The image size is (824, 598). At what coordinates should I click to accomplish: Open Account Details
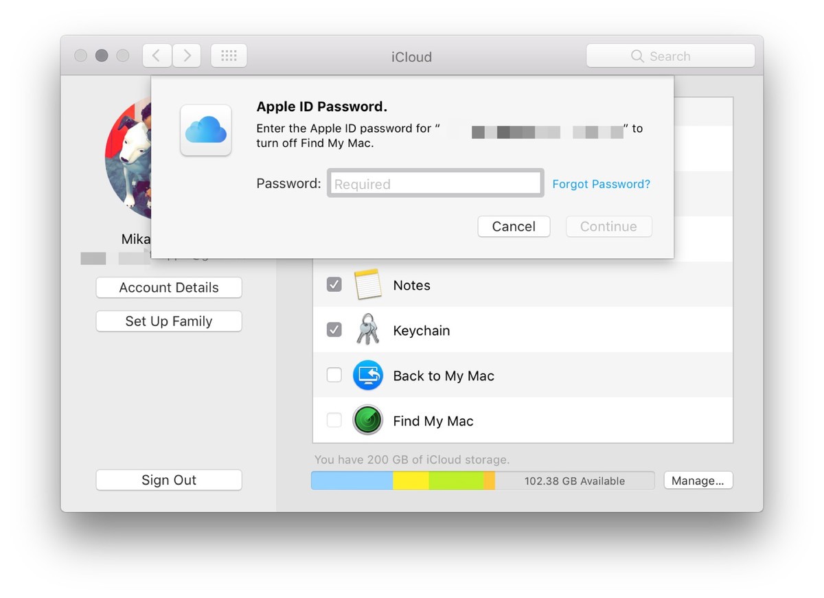click(169, 288)
